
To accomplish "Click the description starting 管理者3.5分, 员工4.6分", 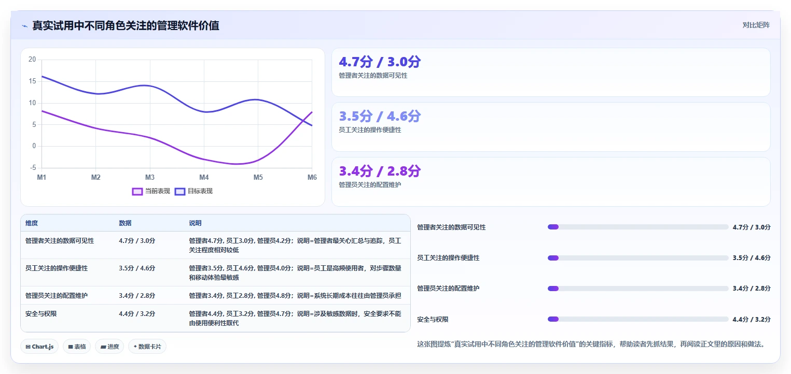I will pos(295,273).
